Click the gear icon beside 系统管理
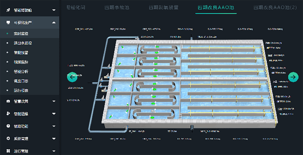The image size is (303, 155). point(8,139)
